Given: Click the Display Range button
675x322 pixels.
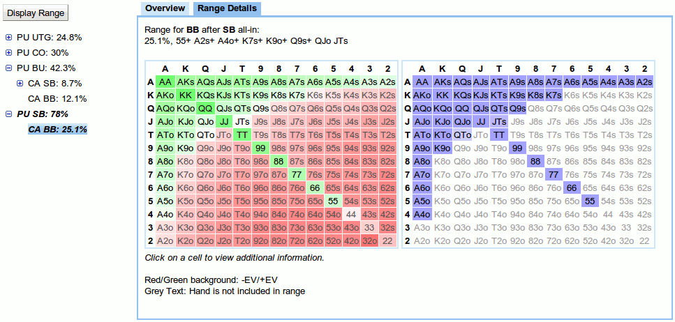Looking at the screenshot, I should (36, 13).
